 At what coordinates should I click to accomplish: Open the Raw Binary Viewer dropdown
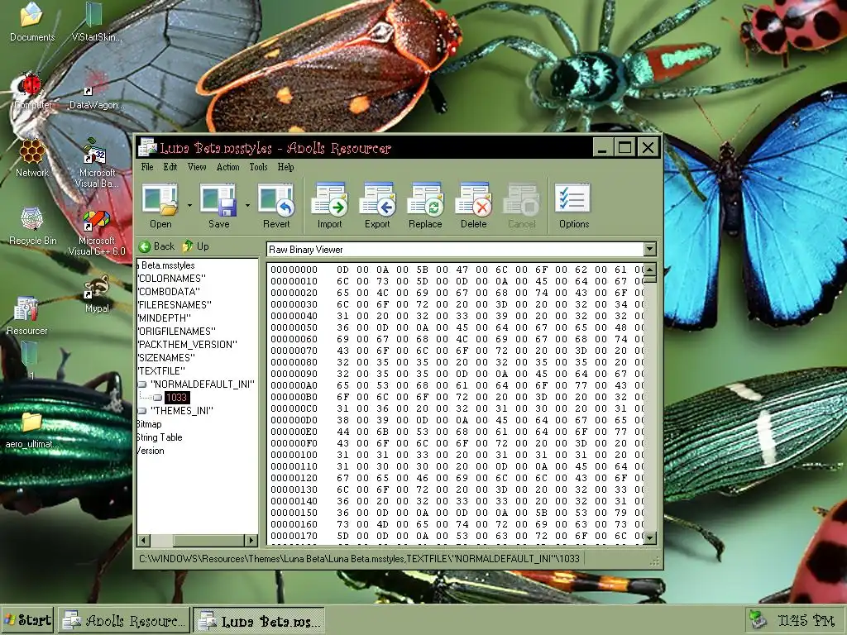pyautogui.click(x=650, y=249)
